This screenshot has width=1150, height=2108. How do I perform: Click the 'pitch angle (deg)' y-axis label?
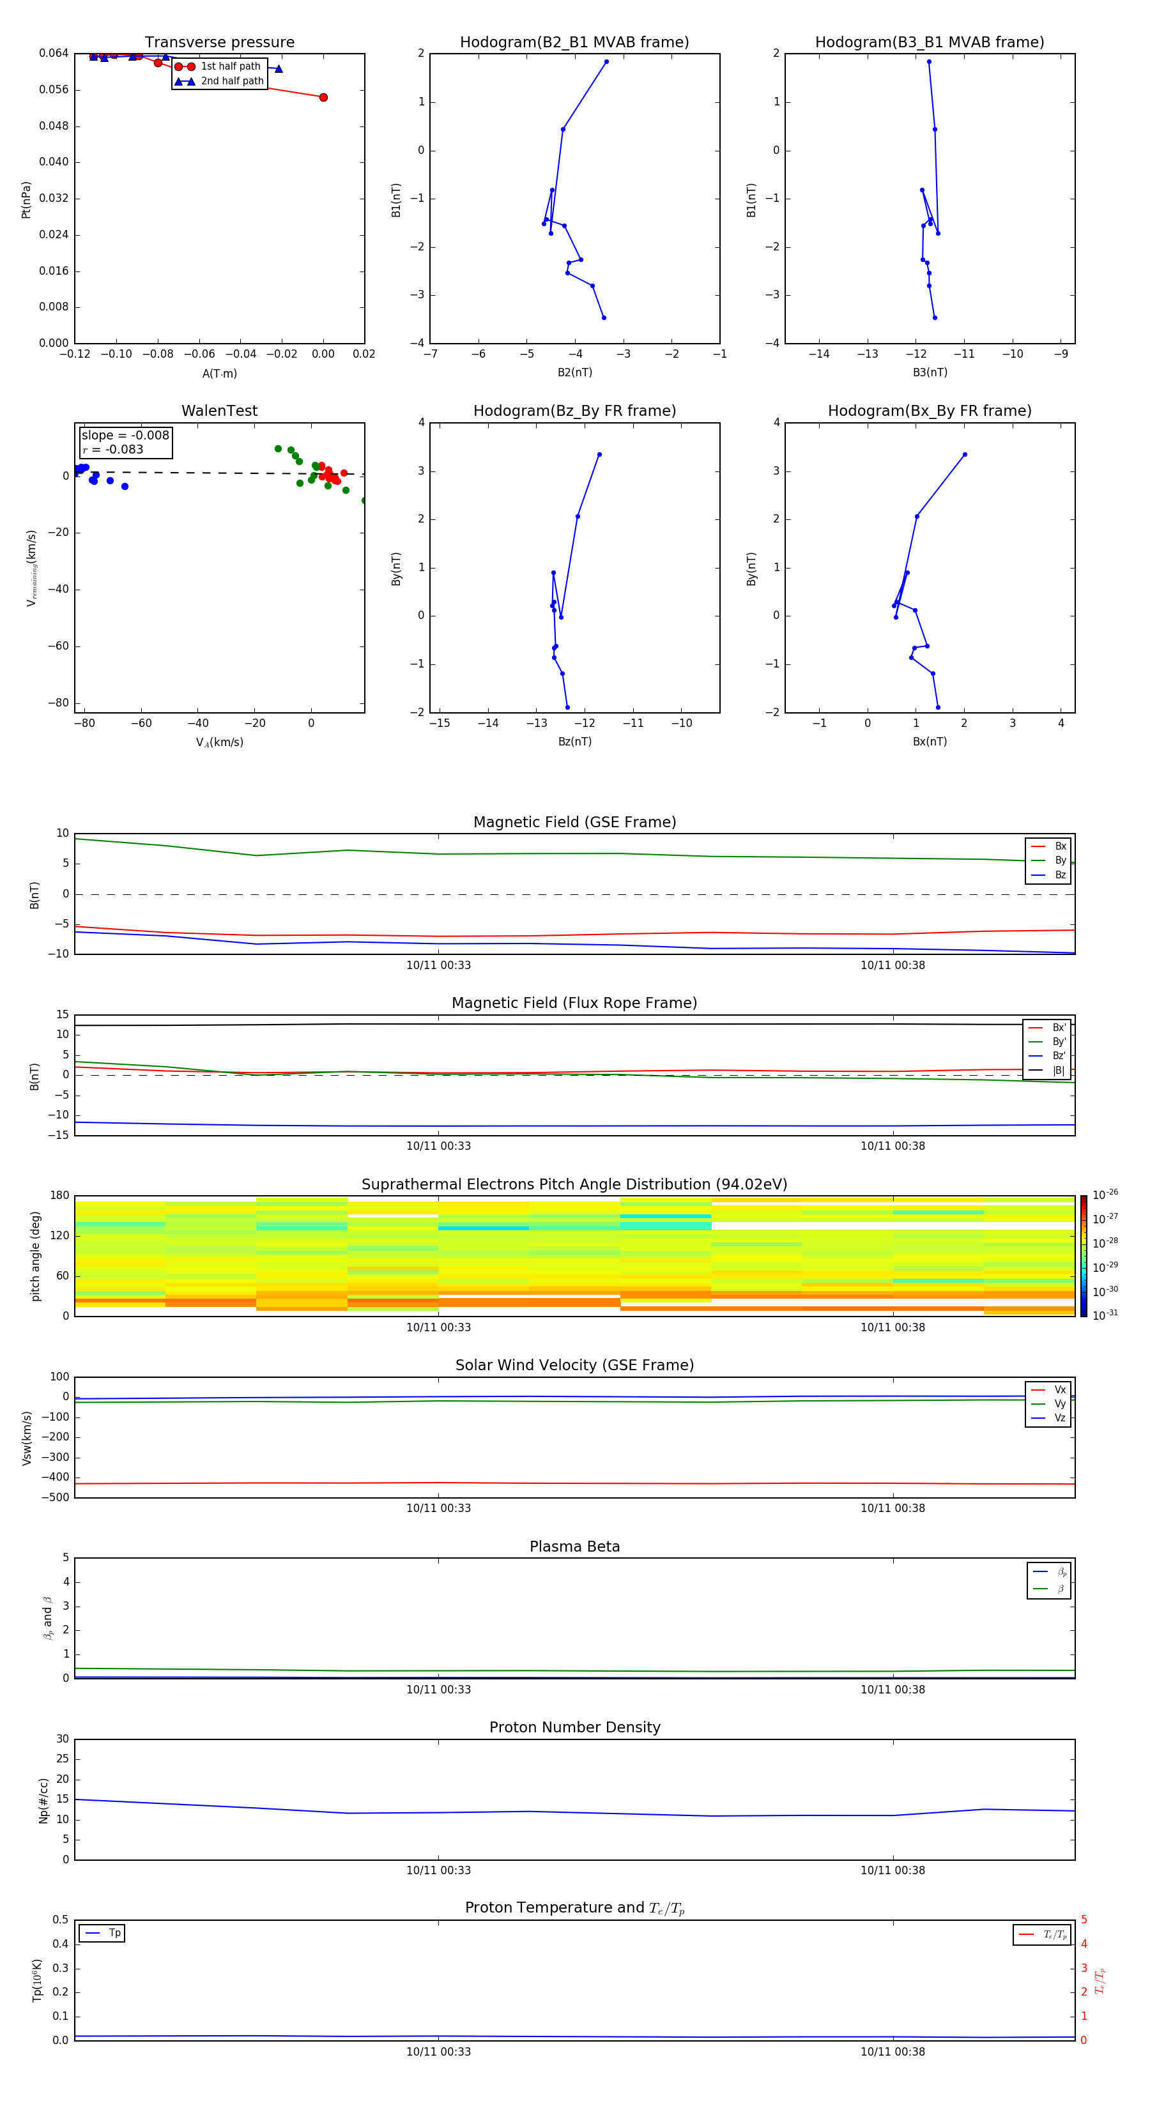(35, 1256)
